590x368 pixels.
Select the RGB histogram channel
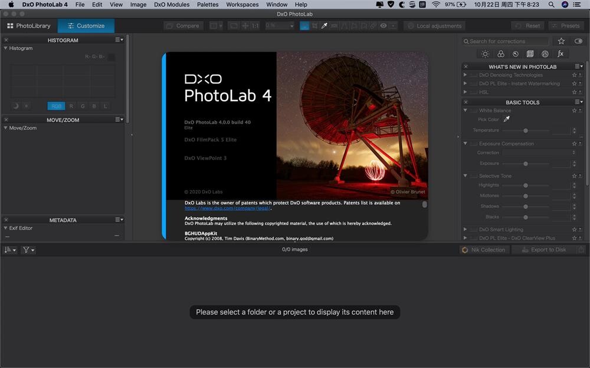56,106
